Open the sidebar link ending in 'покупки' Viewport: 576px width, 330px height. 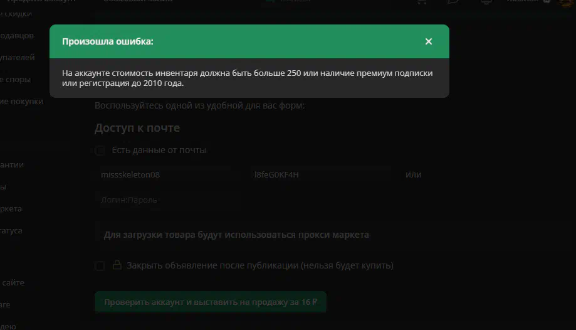(x=21, y=102)
